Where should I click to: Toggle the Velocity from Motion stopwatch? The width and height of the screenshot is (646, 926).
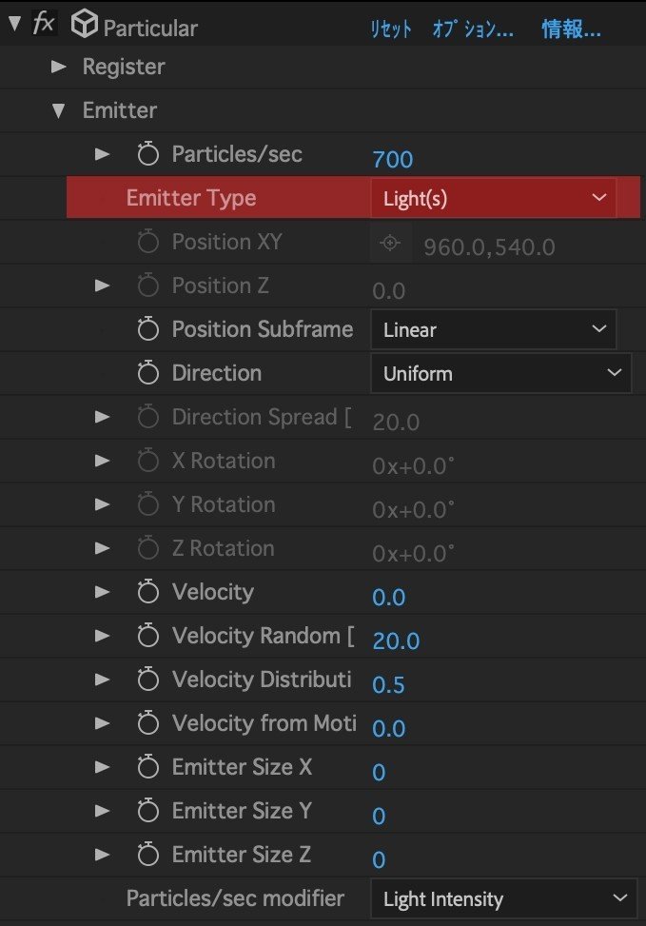[147, 723]
